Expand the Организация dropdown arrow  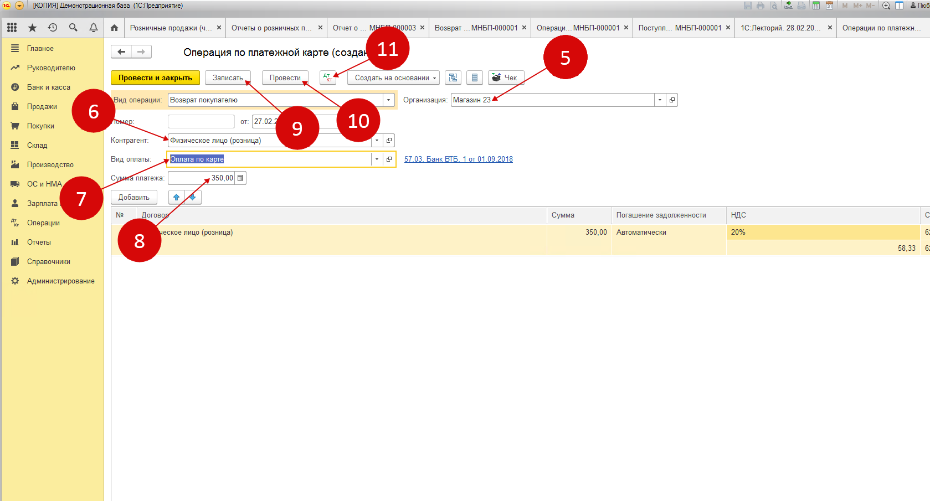660,100
